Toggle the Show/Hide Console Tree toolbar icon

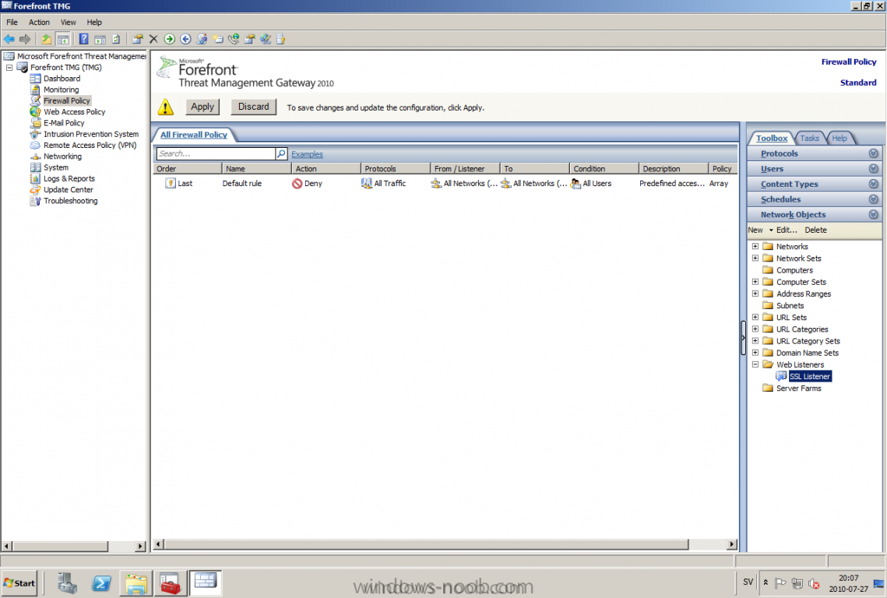point(63,39)
